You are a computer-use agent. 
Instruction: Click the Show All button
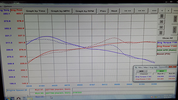tap(167, 38)
